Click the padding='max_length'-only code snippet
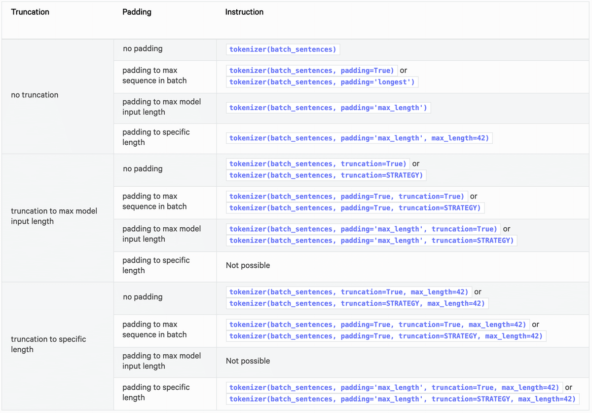 click(x=328, y=108)
